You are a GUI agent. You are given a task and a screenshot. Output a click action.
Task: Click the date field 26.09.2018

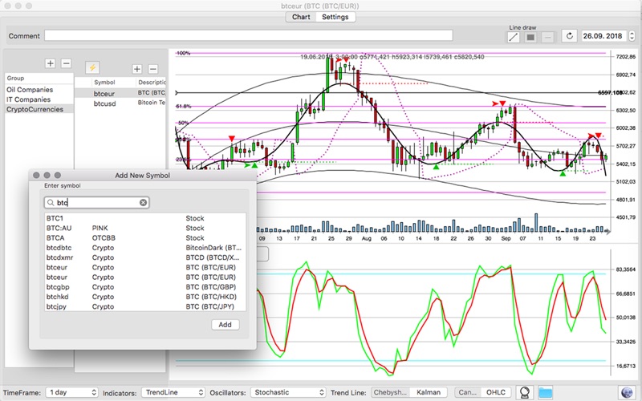tap(603, 36)
